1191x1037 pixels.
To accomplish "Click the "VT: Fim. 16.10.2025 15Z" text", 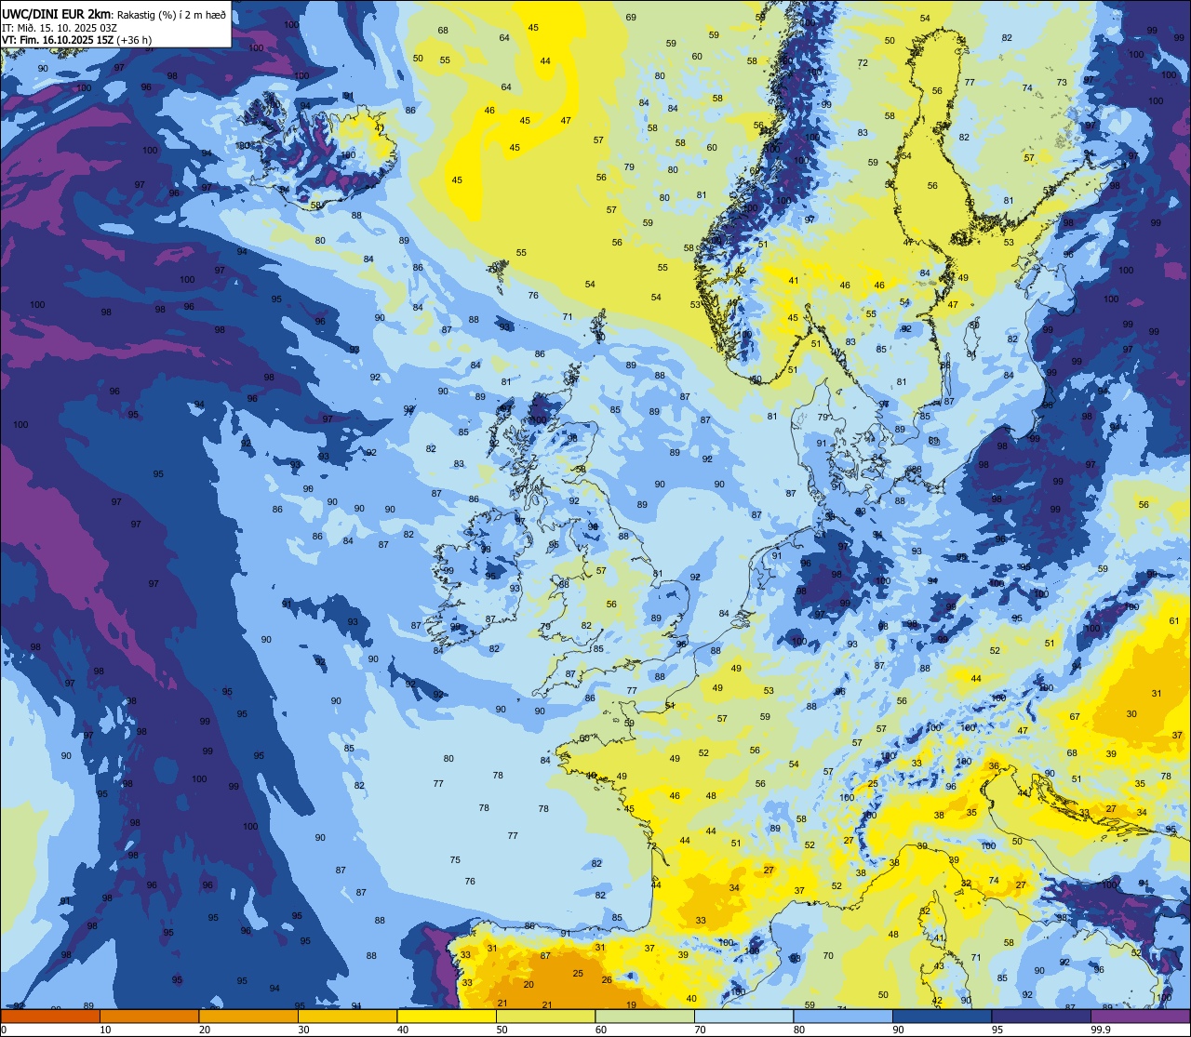I will [58, 40].
